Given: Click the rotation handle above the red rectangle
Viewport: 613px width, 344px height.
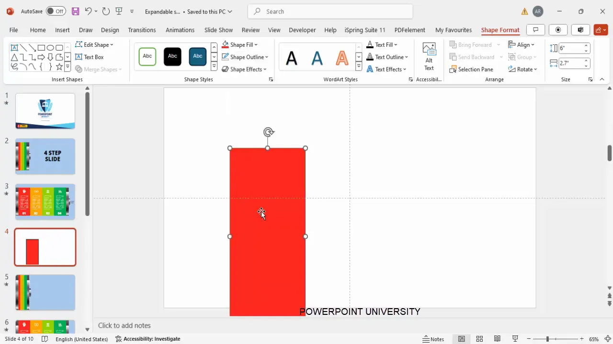Looking at the screenshot, I should [x=269, y=132].
